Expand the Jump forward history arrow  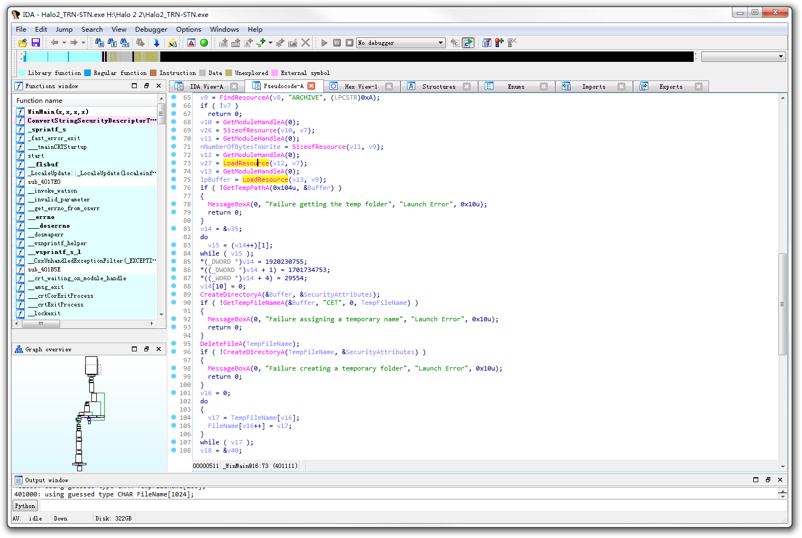coord(83,43)
